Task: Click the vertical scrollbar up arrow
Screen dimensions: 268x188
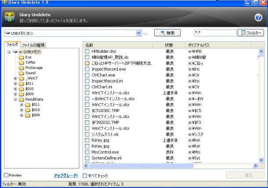Action: pyautogui.click(x=261, y=51)
